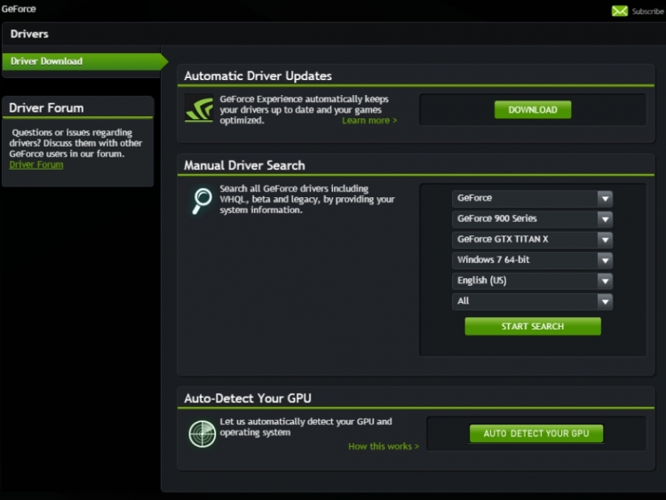Screen dimensions: 666x500
Task: Click the GeForce title at top left
Action: pos(19,8)
